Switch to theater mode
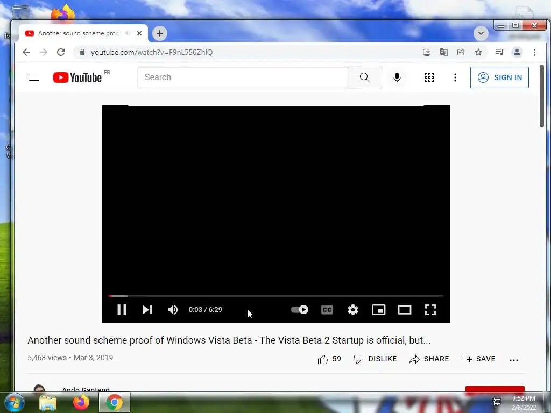Screen dimensions: 551x413 [x=405, y=310]
